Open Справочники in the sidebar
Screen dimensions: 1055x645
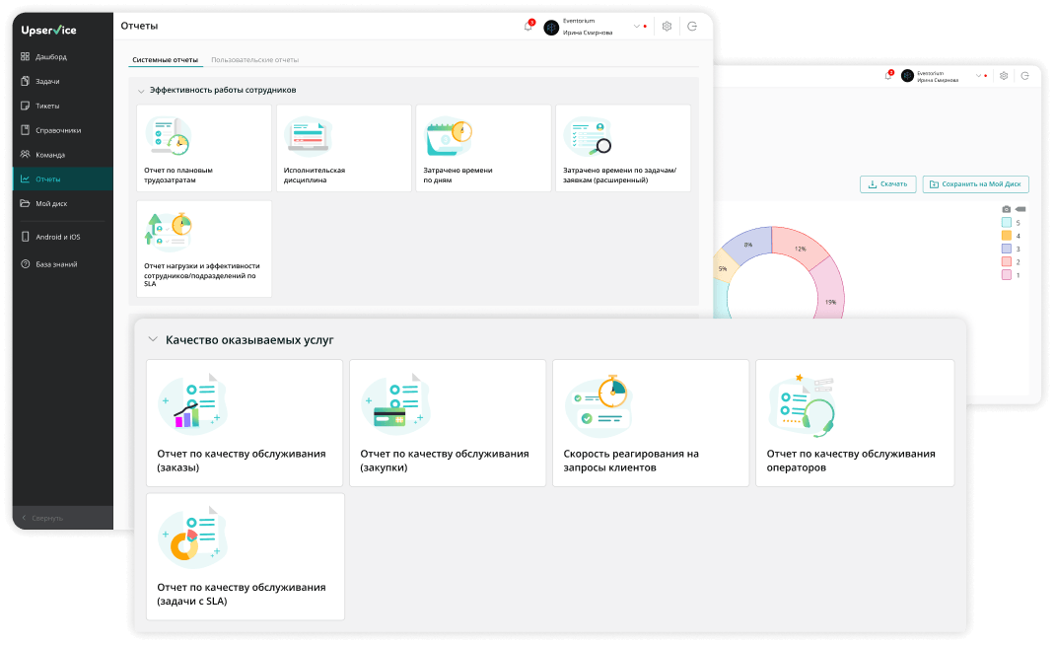click(57, 130)
